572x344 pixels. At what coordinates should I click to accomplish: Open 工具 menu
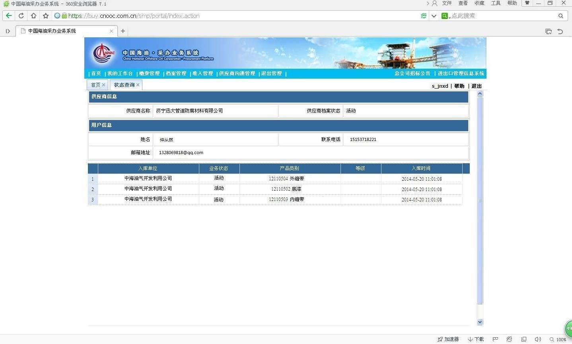tap(496, 3)
